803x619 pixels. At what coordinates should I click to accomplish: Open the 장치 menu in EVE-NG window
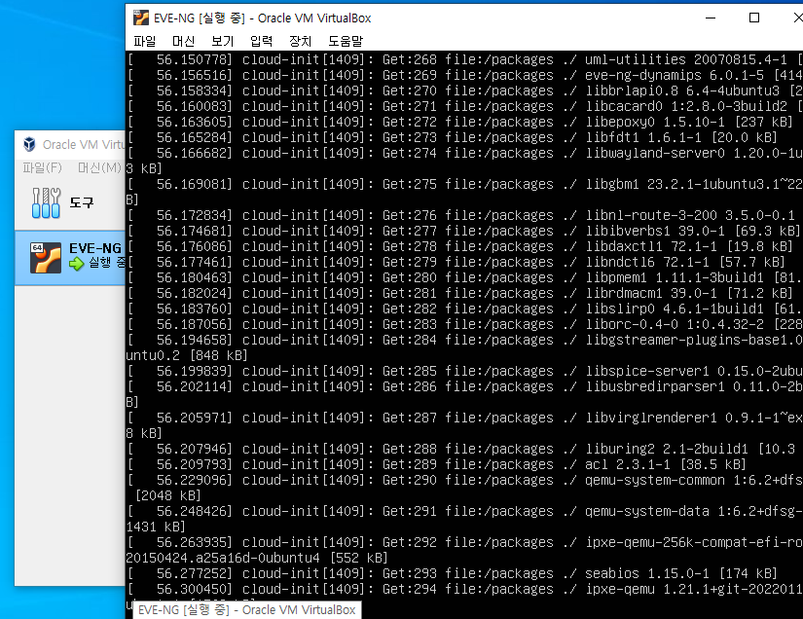[300, 41]
